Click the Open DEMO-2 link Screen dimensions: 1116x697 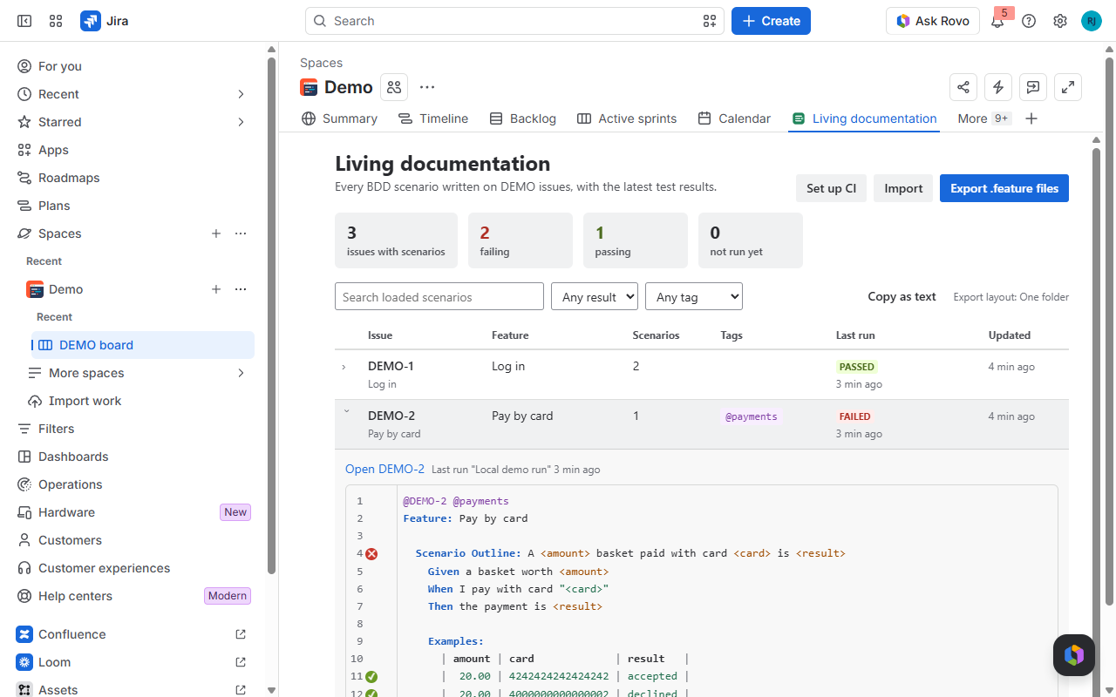[x=384, y=469]
